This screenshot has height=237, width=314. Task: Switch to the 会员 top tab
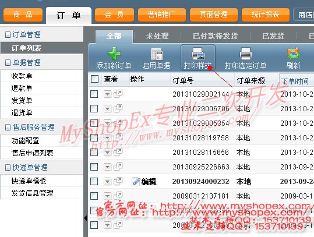[114, 15]
